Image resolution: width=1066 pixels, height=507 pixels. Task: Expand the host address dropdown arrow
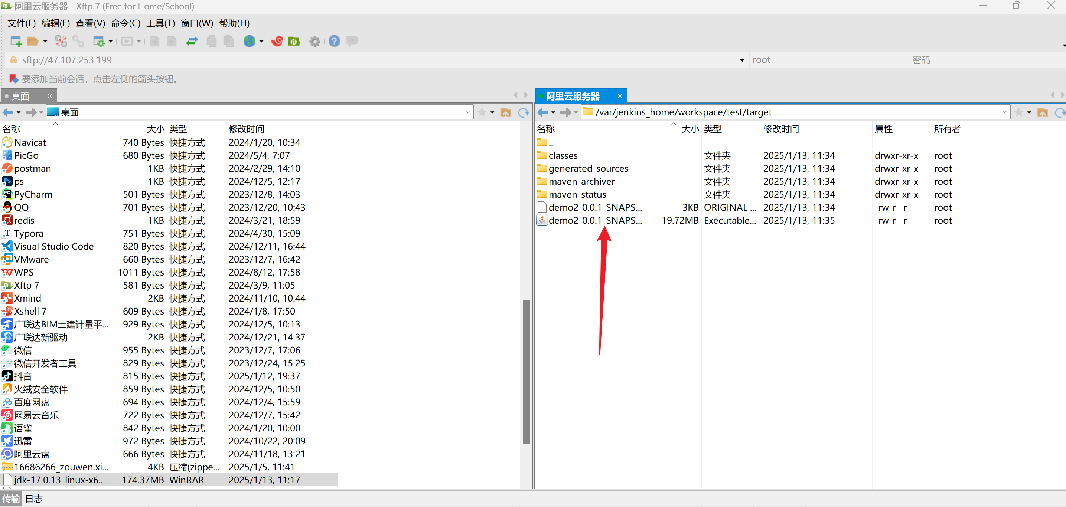[742, 60]
